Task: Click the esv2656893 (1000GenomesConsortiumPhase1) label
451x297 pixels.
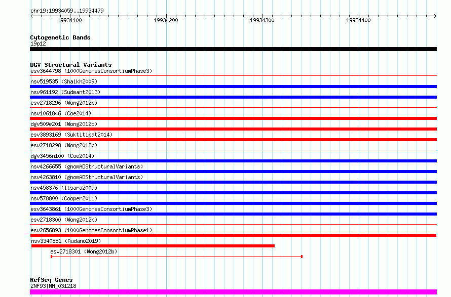Action: pos(91,230)
